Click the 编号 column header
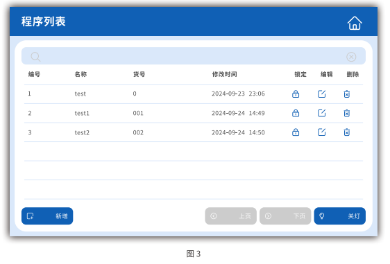 click(34, 74)
